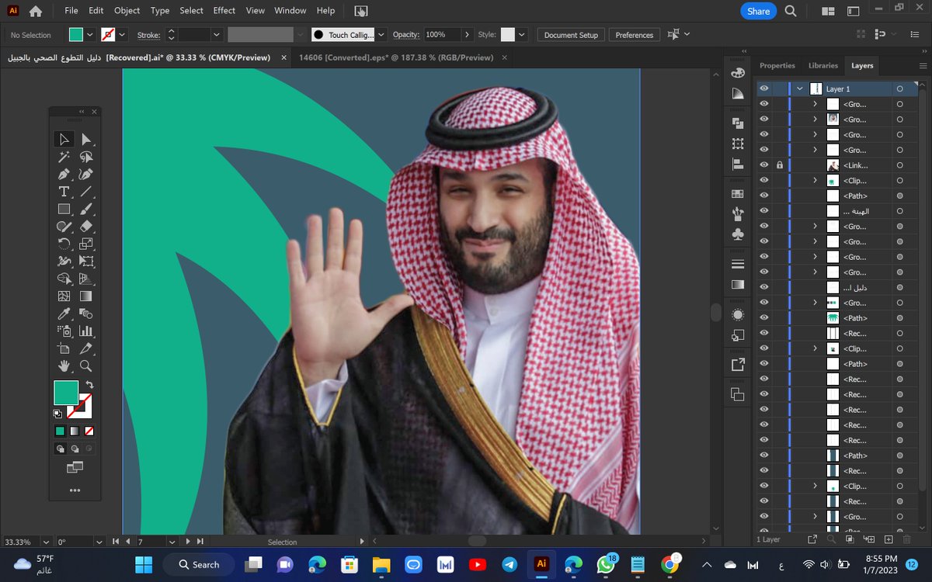Create new layer in Layers panel
The height and width of the screenshot is (582, 932).
(x=889, y=539)
